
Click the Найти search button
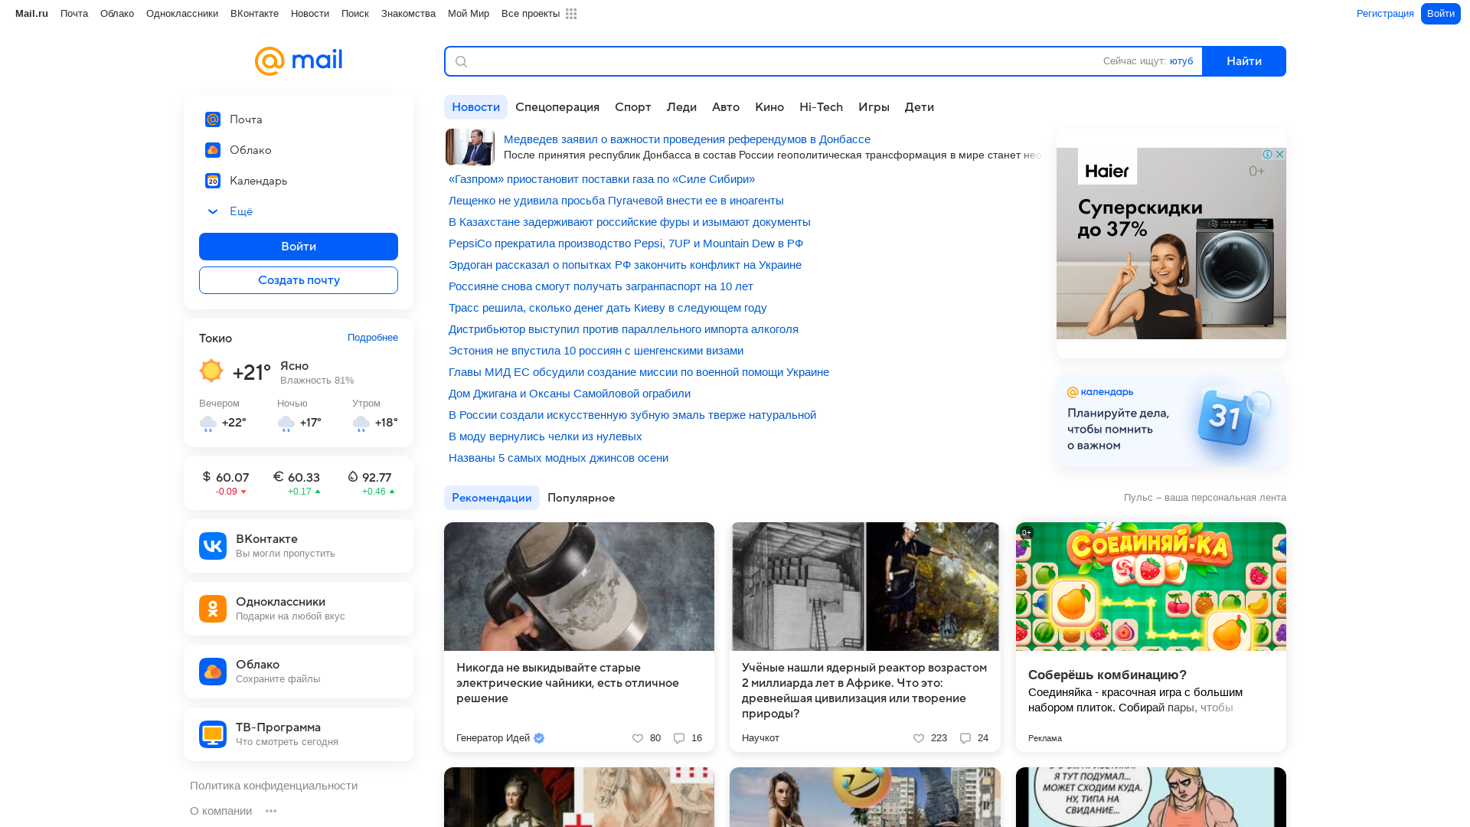click(x=1244, y=61)
